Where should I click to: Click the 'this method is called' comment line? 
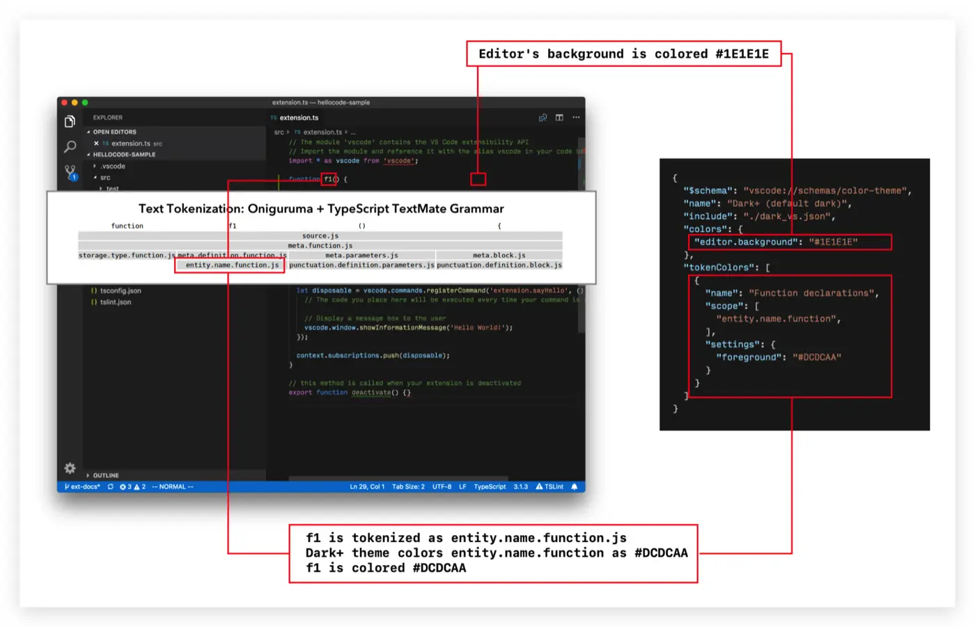point(405,383)
